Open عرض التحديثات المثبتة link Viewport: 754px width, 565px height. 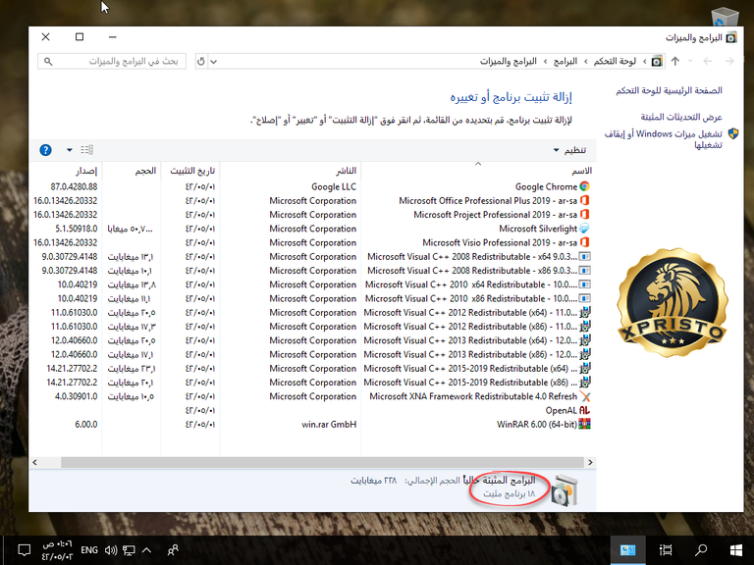point(681,117)
